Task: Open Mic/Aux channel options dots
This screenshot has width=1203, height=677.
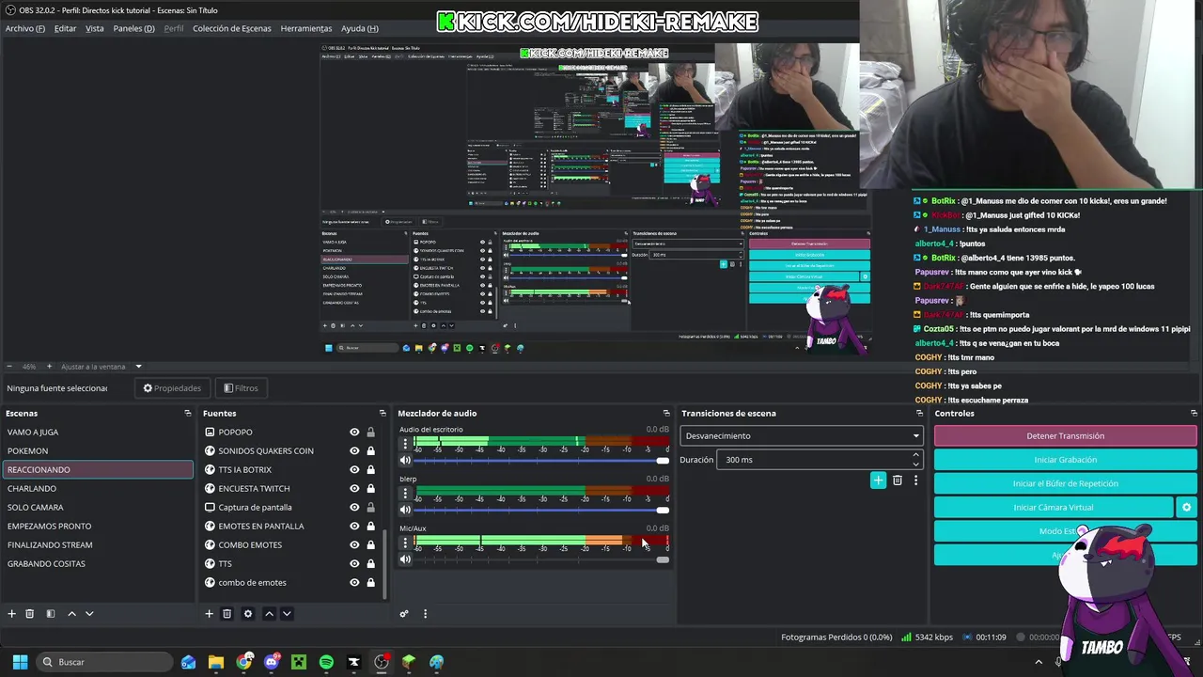Action: 405,543
